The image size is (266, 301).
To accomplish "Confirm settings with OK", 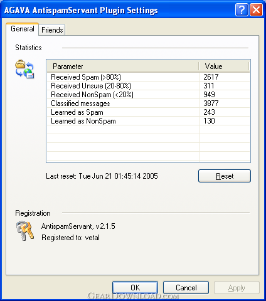I will point(135,288).
